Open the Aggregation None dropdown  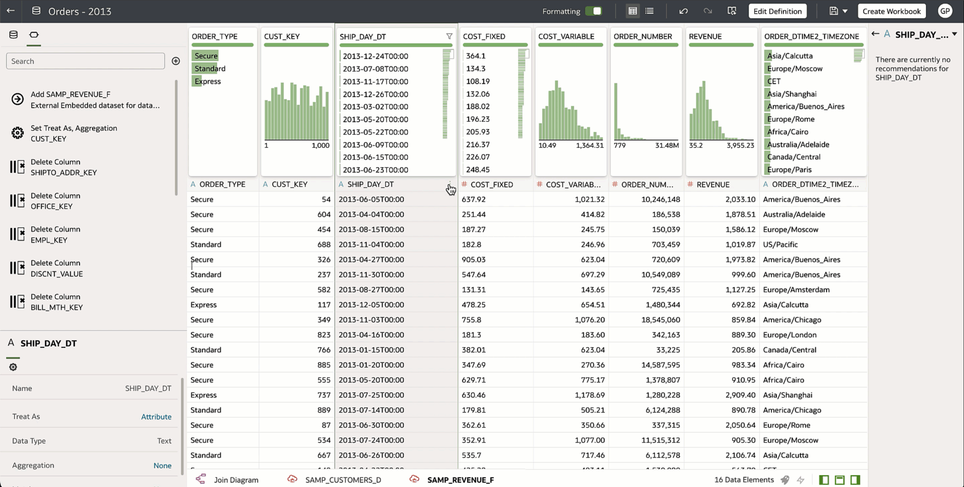point(162,465)
